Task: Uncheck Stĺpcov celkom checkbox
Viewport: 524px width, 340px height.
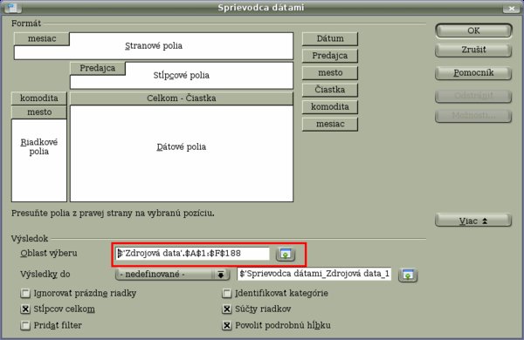Action: (25, 309)
